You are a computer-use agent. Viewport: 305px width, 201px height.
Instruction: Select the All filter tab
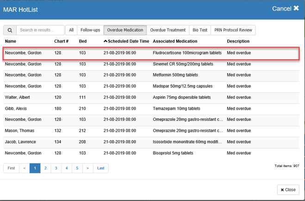[71, 30]
